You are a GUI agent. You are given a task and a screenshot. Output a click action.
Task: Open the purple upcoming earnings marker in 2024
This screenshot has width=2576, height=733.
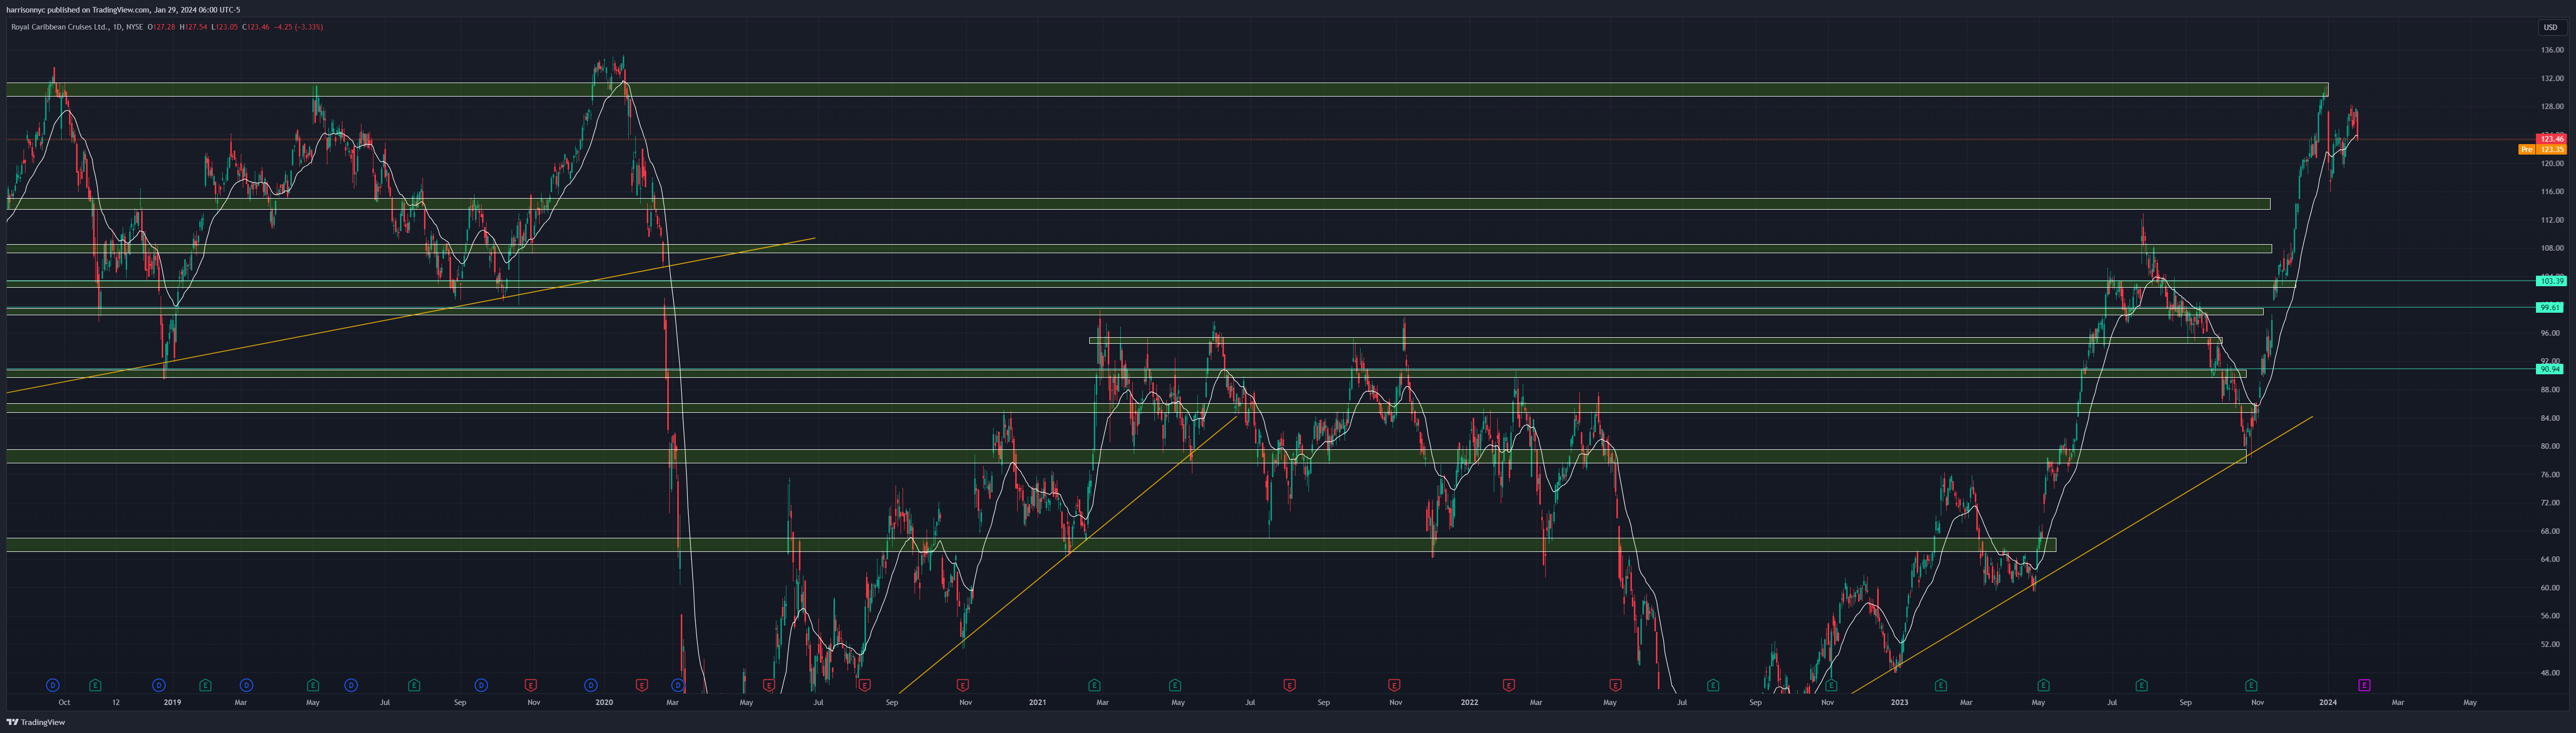click(x=2364, y=685)
